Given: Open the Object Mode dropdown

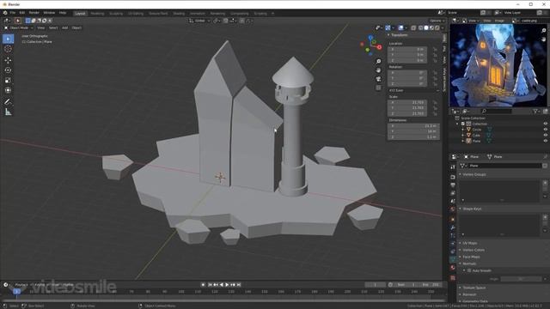Looking at the screenshot, I should click(19, 27).
